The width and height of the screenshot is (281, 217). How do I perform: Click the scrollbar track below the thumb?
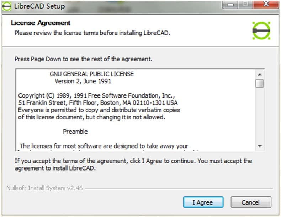(260, 117)
